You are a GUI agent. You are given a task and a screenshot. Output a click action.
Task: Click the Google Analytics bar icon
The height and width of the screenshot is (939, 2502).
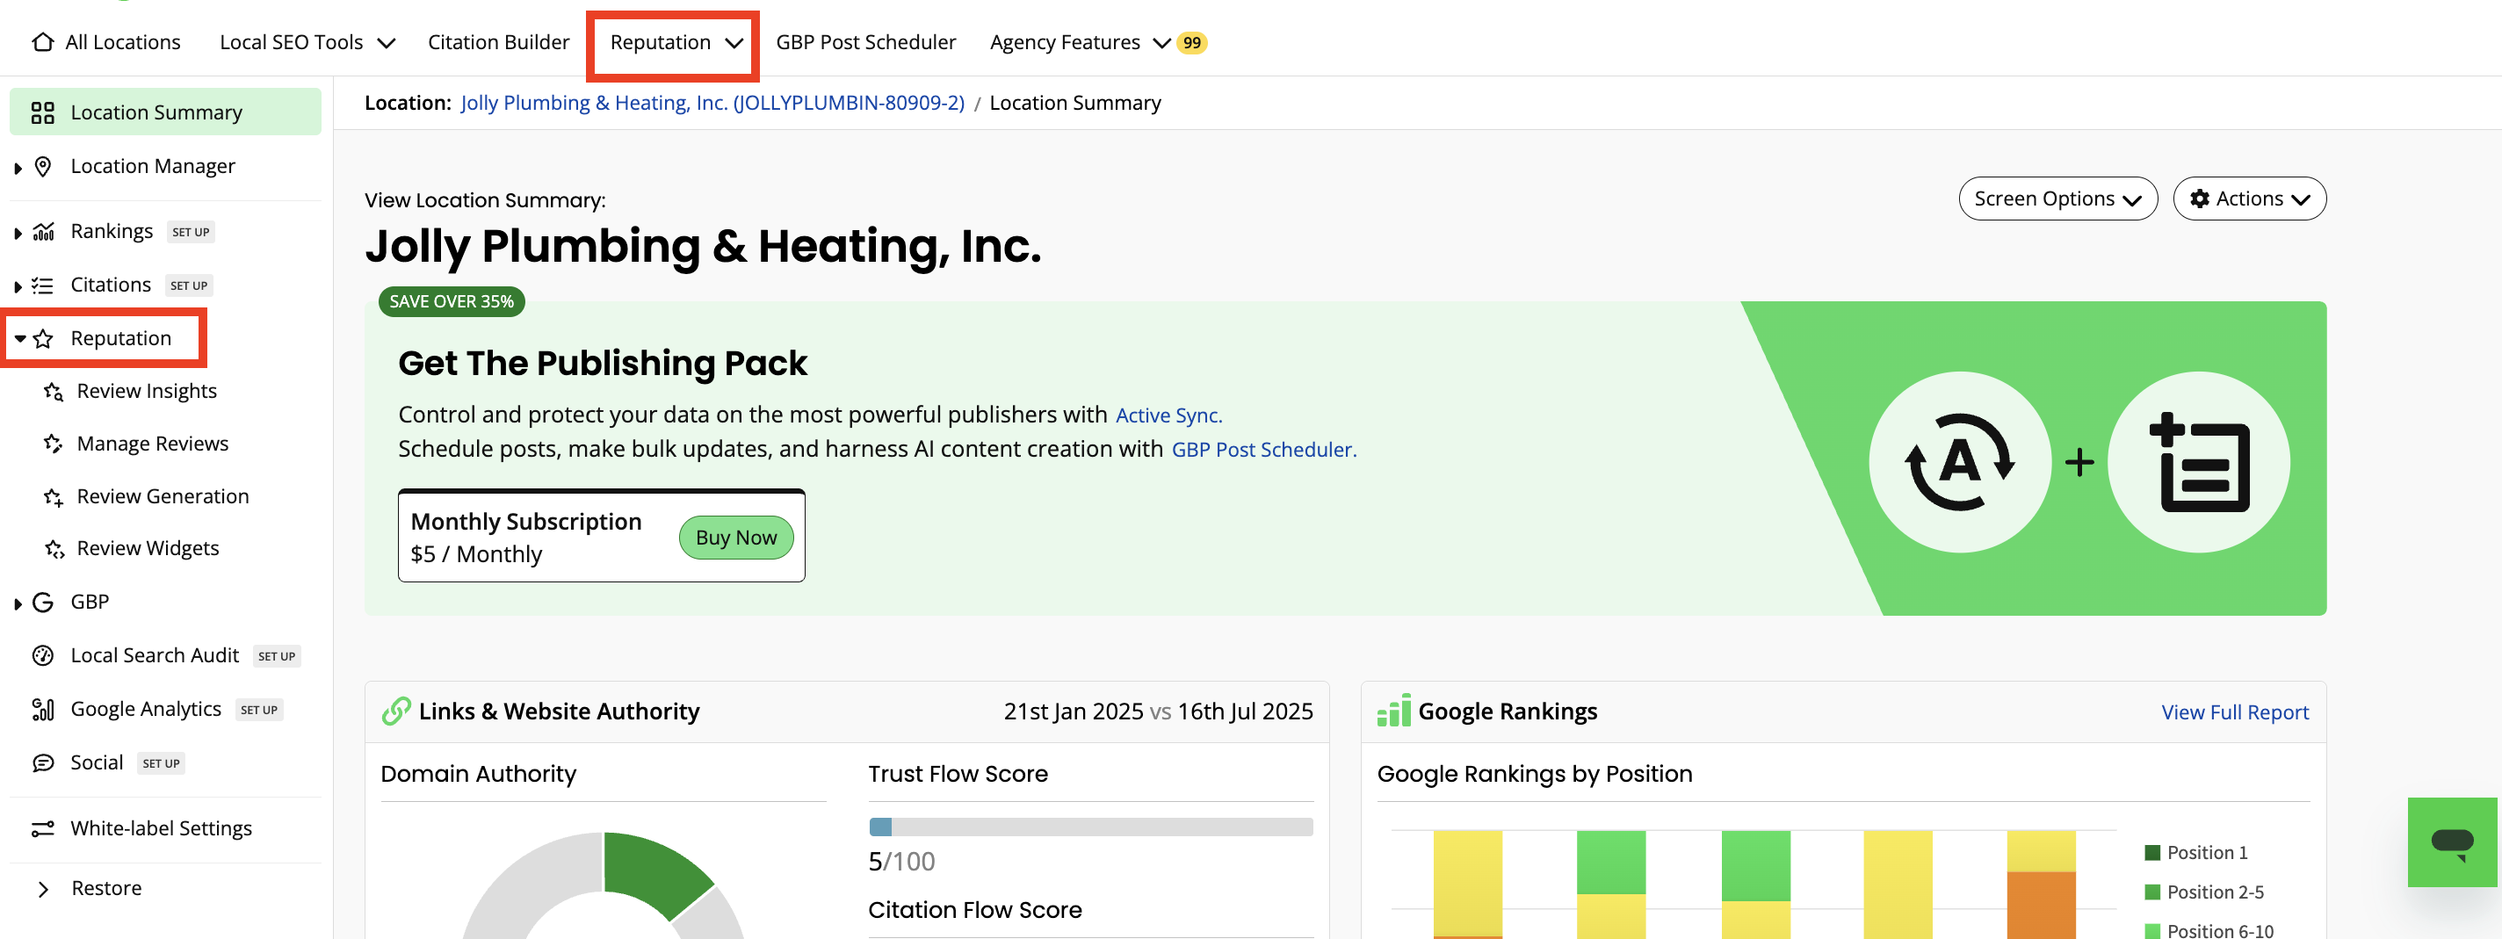point(43,709)
